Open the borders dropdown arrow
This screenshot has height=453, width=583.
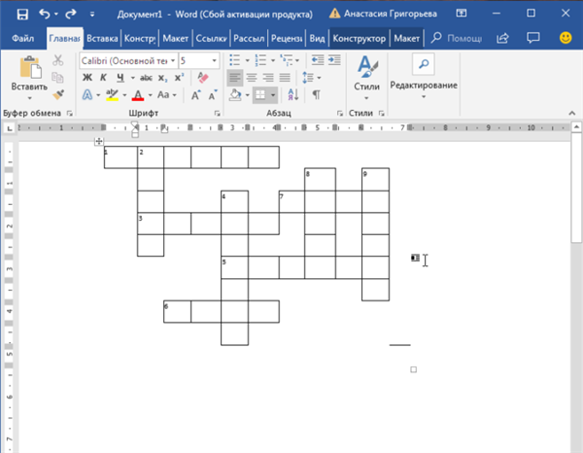[273, 95]
